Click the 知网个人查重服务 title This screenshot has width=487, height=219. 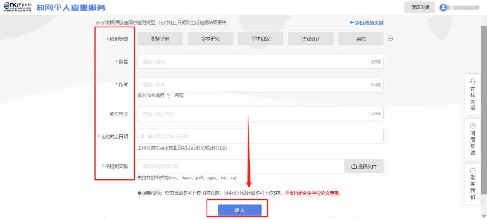click(x=71, y=8)
